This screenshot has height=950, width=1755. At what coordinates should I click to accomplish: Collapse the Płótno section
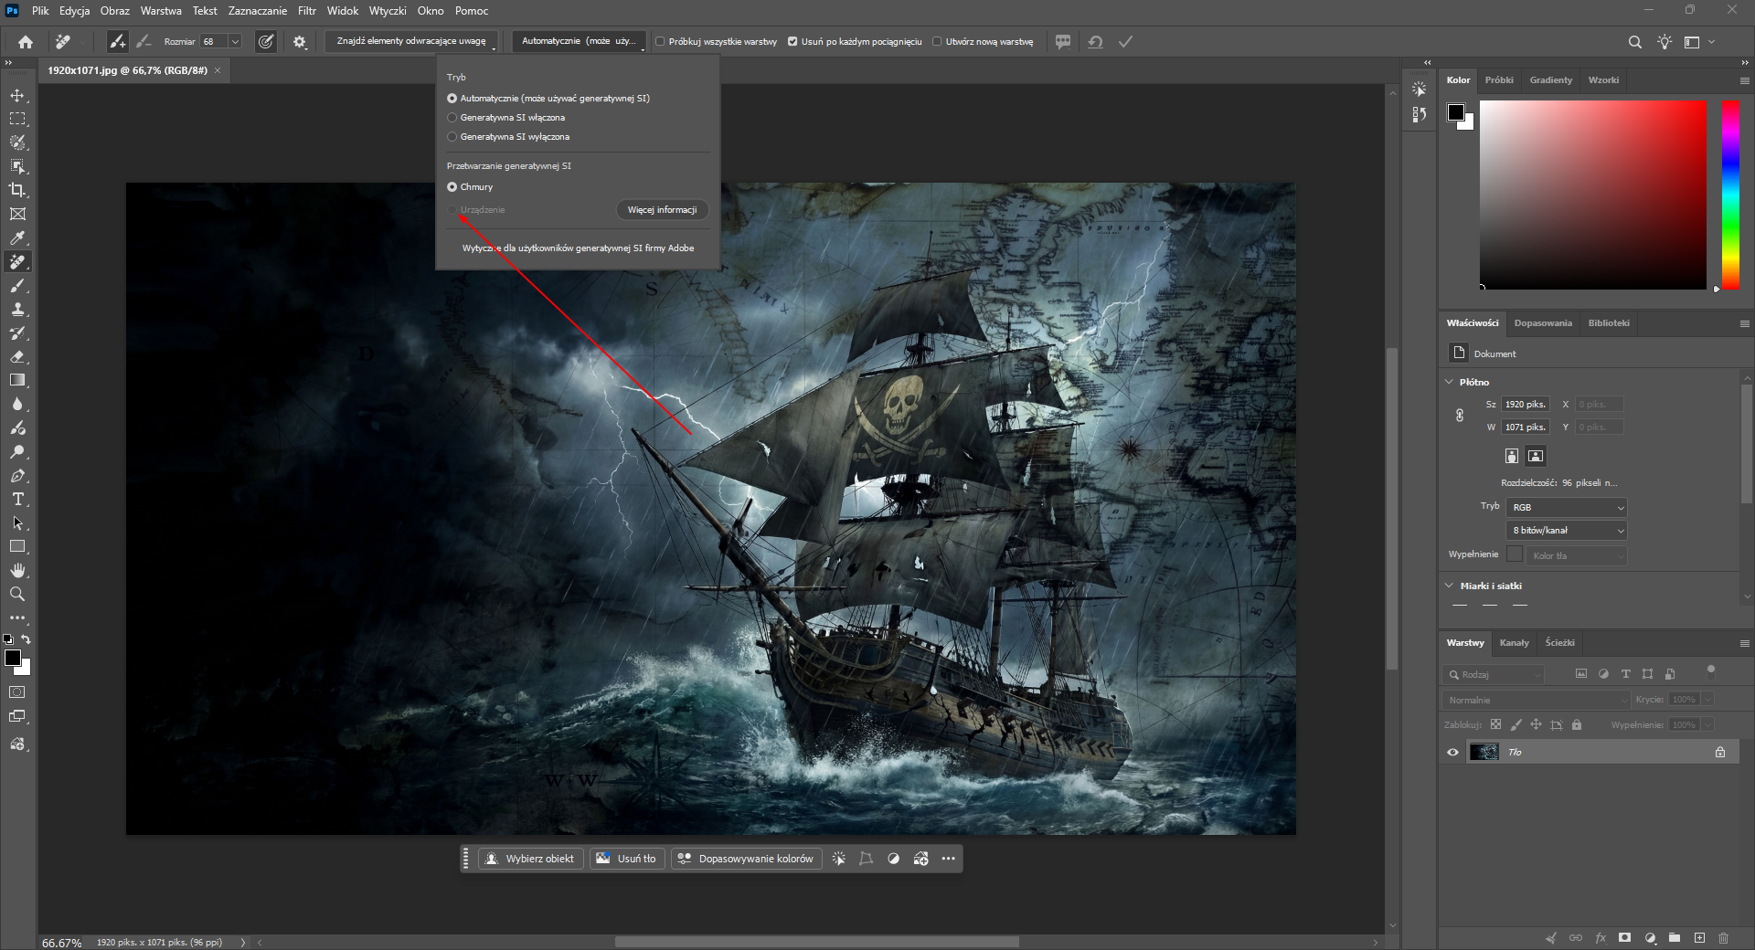(x=1449, y=382)
